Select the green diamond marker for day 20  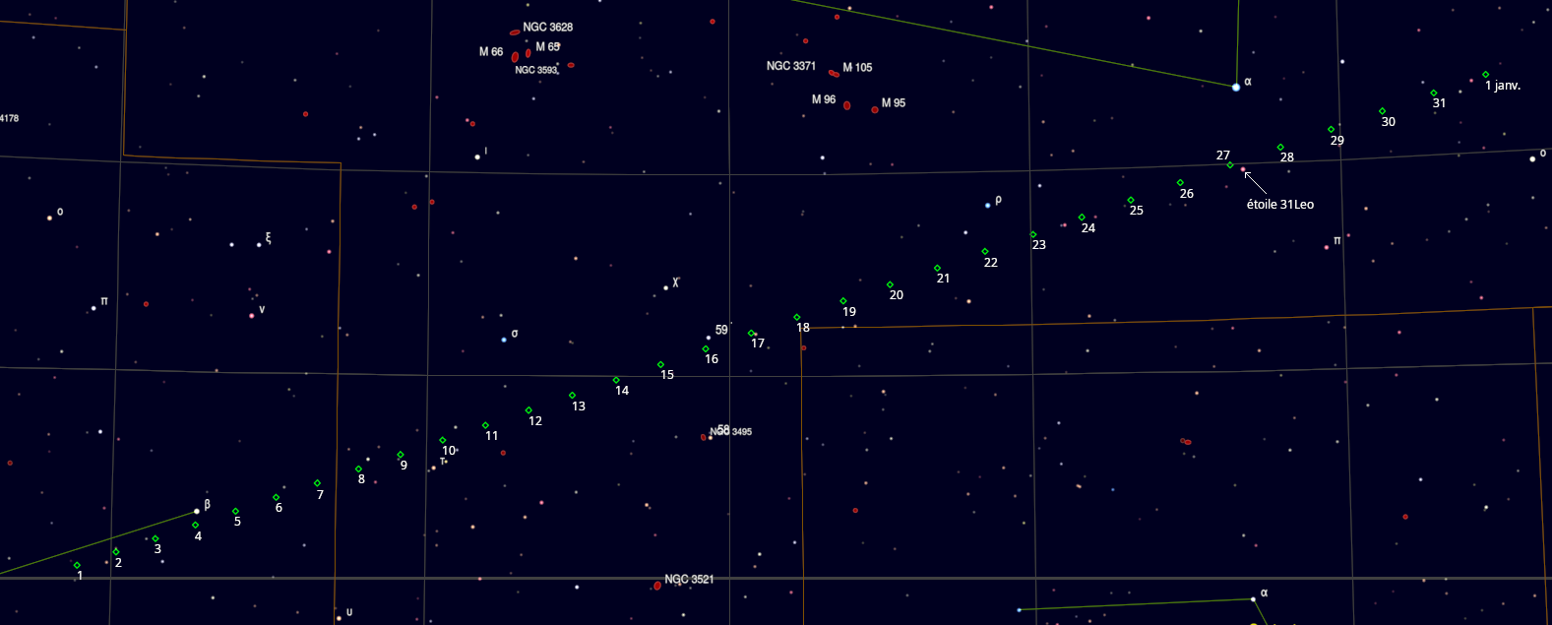coord(890,285)
